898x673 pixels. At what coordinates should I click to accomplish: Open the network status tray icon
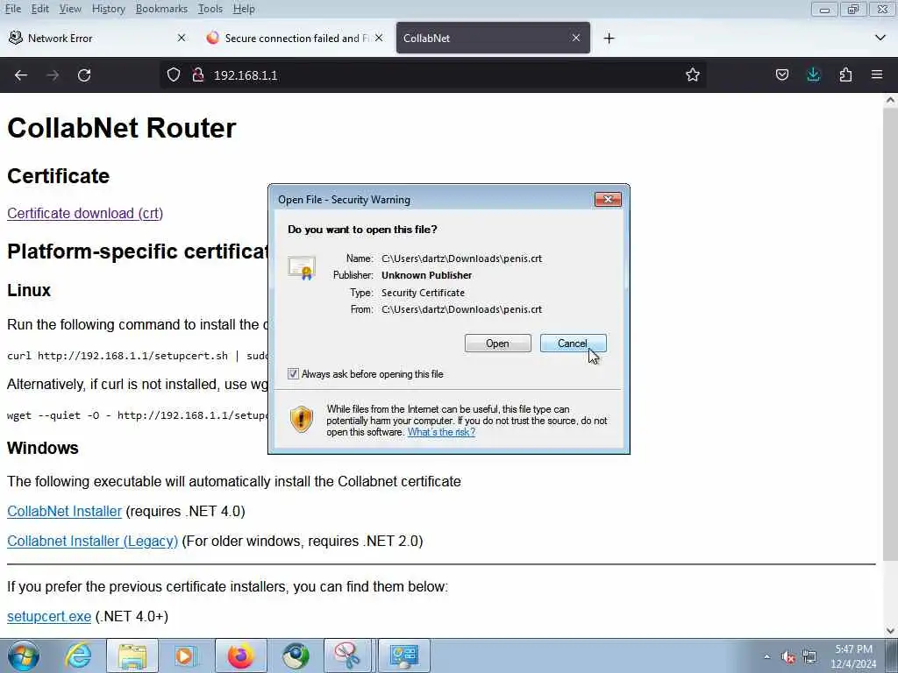click(x=809, y=657)
